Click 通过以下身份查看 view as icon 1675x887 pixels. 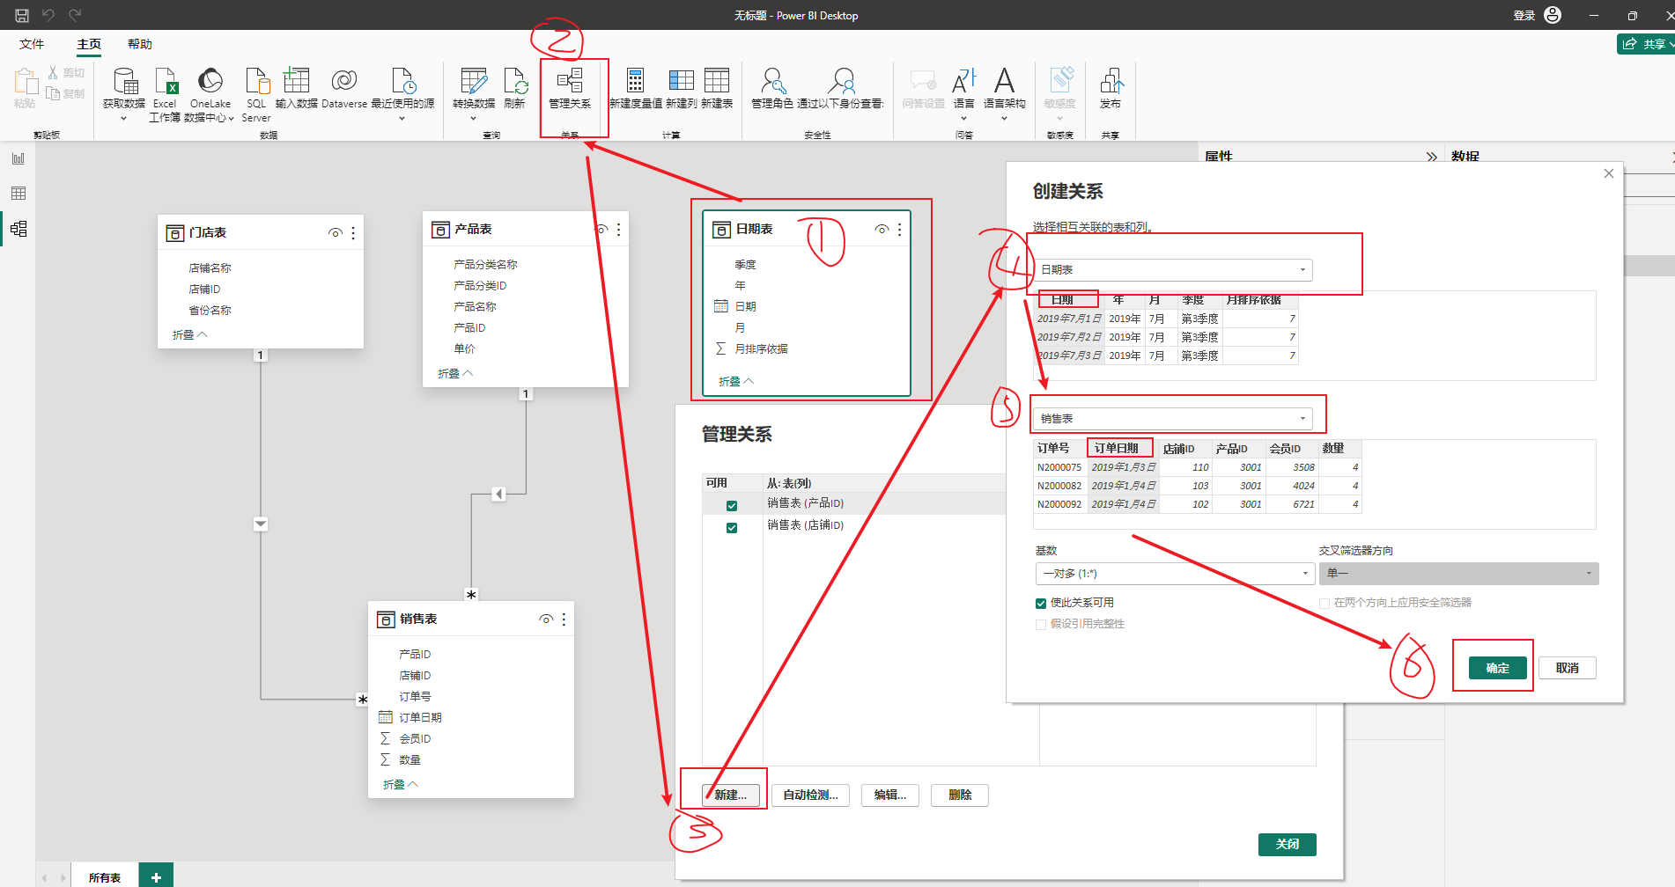[x=841, y=88]
